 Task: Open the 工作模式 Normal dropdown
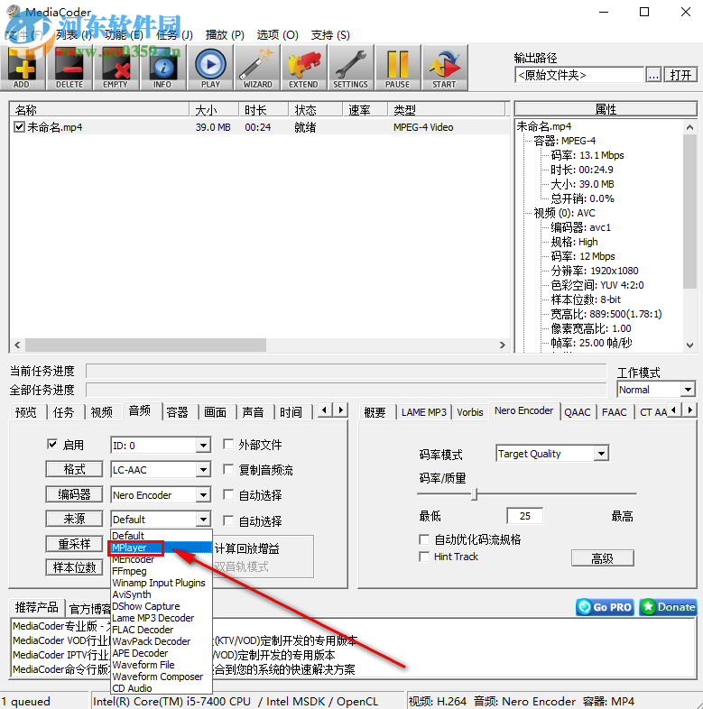click(656, 390)
